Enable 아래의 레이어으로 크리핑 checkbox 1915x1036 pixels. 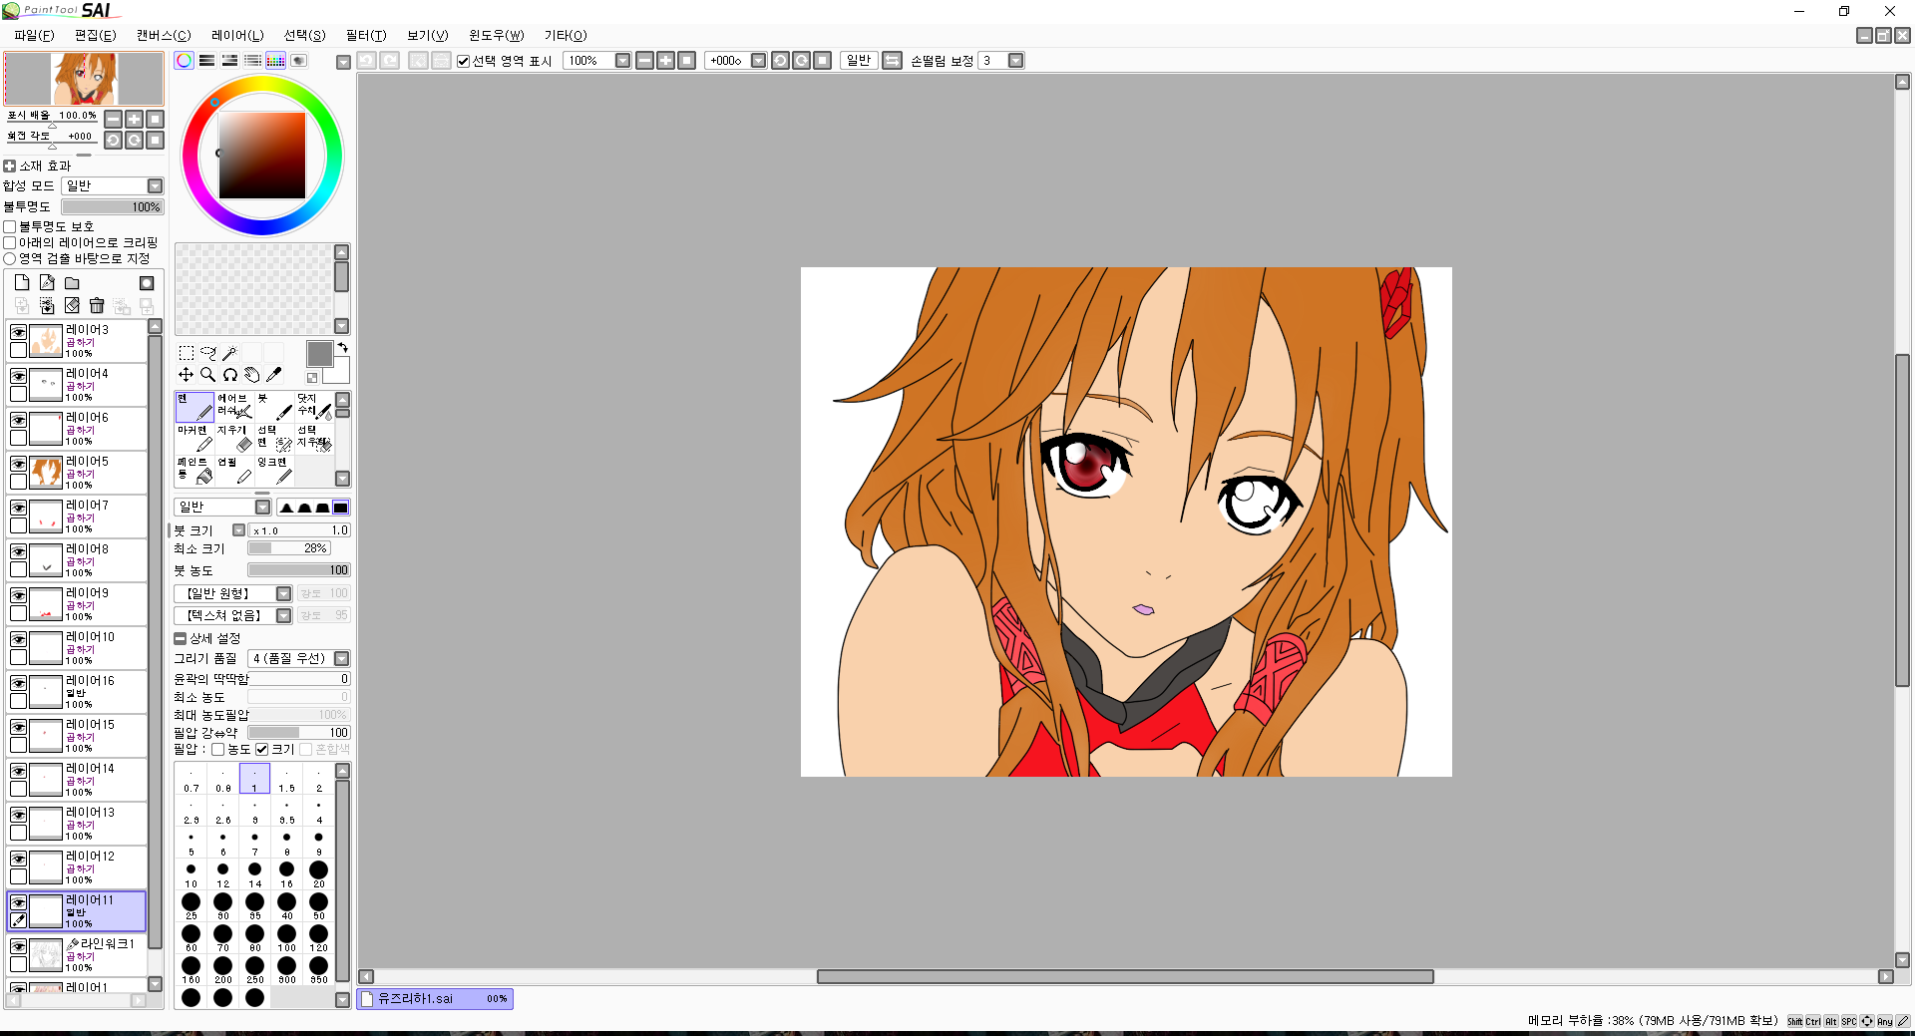(x=10, y=242)
